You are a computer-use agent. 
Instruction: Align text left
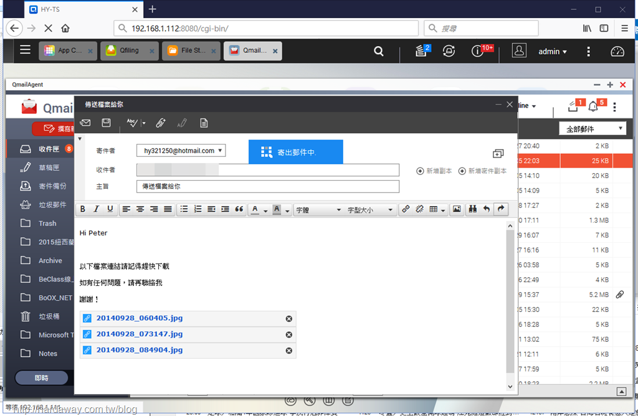click(126, 209)
